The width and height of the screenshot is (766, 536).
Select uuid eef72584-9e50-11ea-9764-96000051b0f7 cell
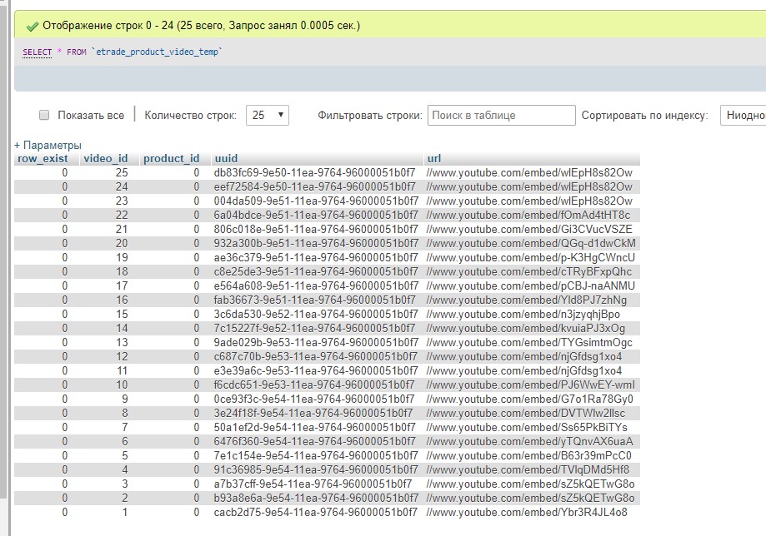314,186
